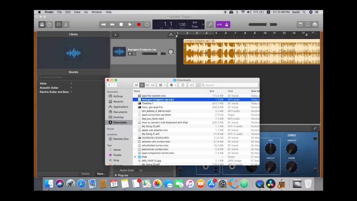
Task: Select the Avengers Endgame rap.1 audio region
Action: pos(252,52)
